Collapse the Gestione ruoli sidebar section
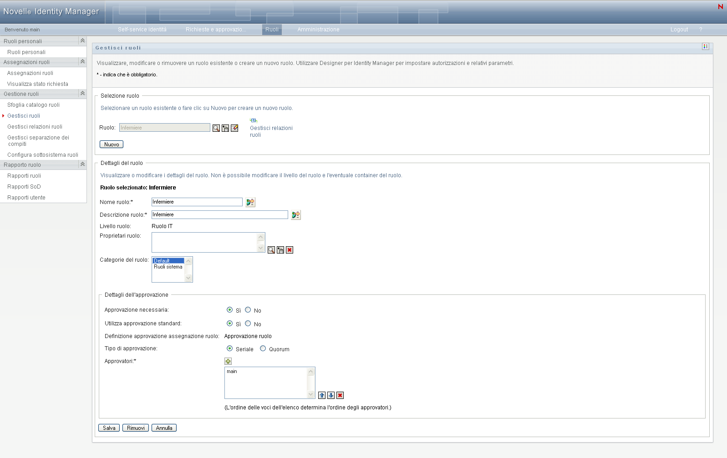 click(x=82, y=93)
